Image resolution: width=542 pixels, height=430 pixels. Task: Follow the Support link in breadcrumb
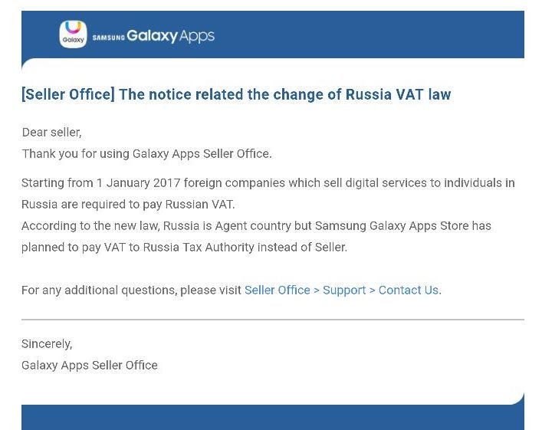(x=344, y=290)
